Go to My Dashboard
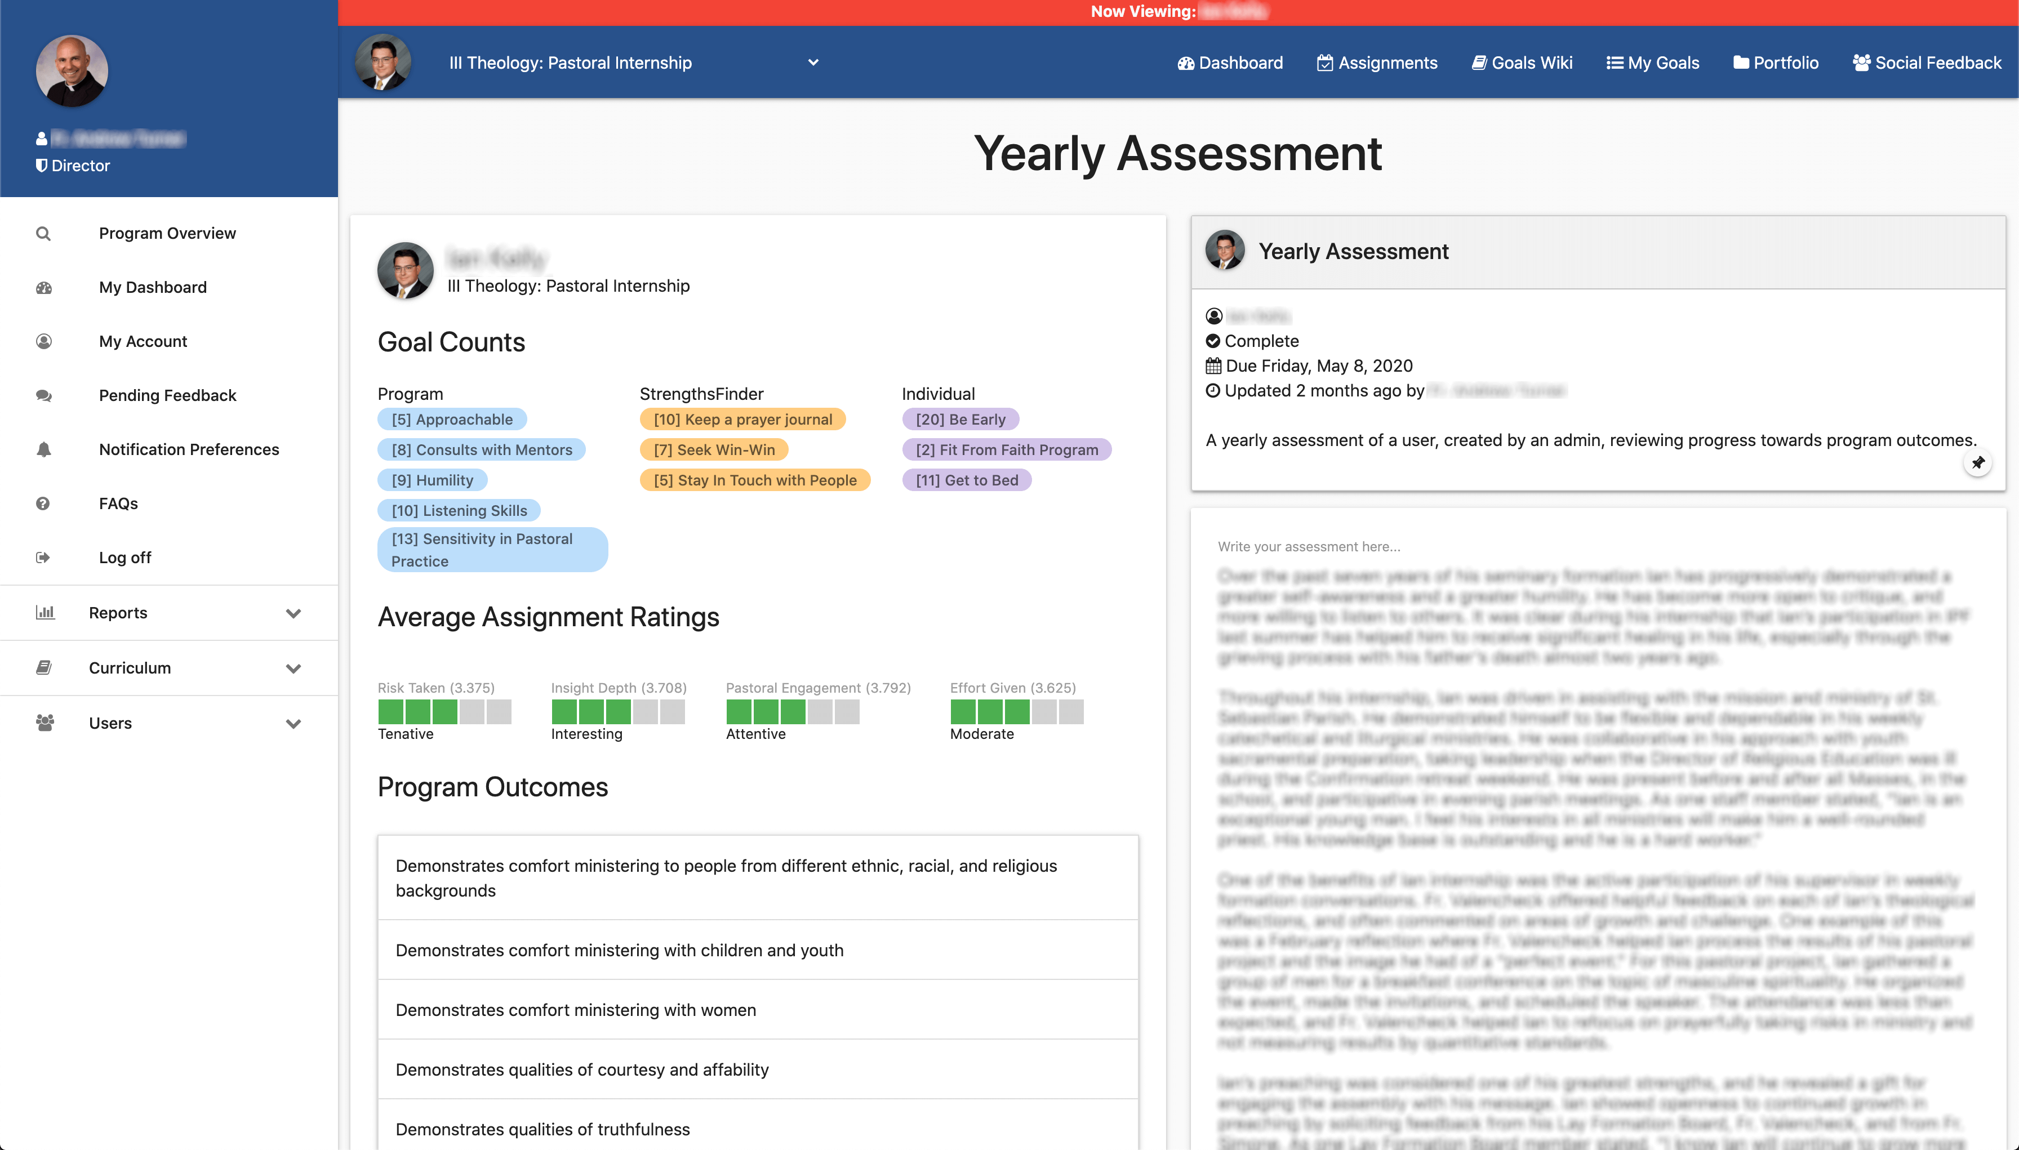This screenshot has height=1150, width=2019. click(x=169, y=287)
